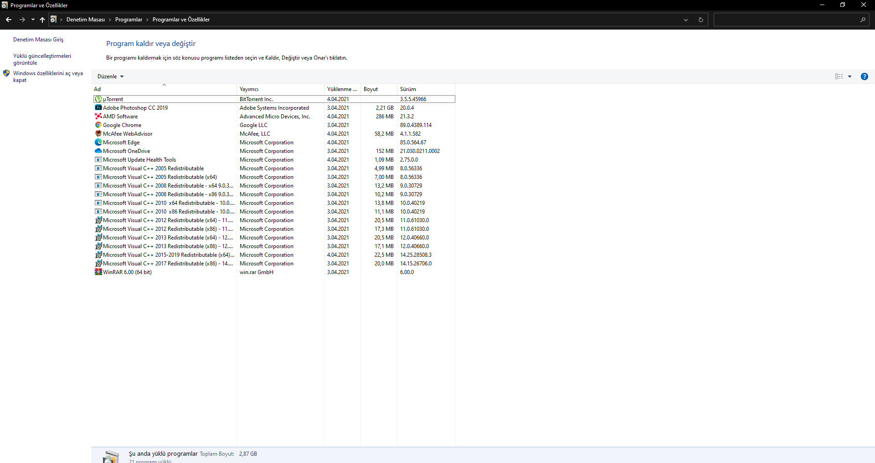Expand the view options dropdown arrow
Viewport: 875px width, 463px height.
pyautogui.click(x=850, y=76)
